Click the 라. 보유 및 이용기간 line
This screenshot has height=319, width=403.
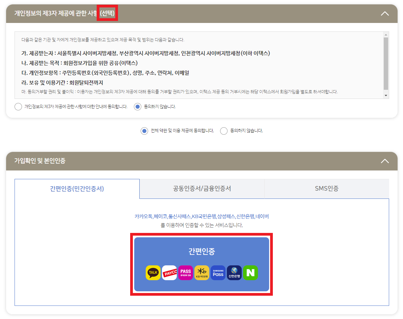coord(62,83)
